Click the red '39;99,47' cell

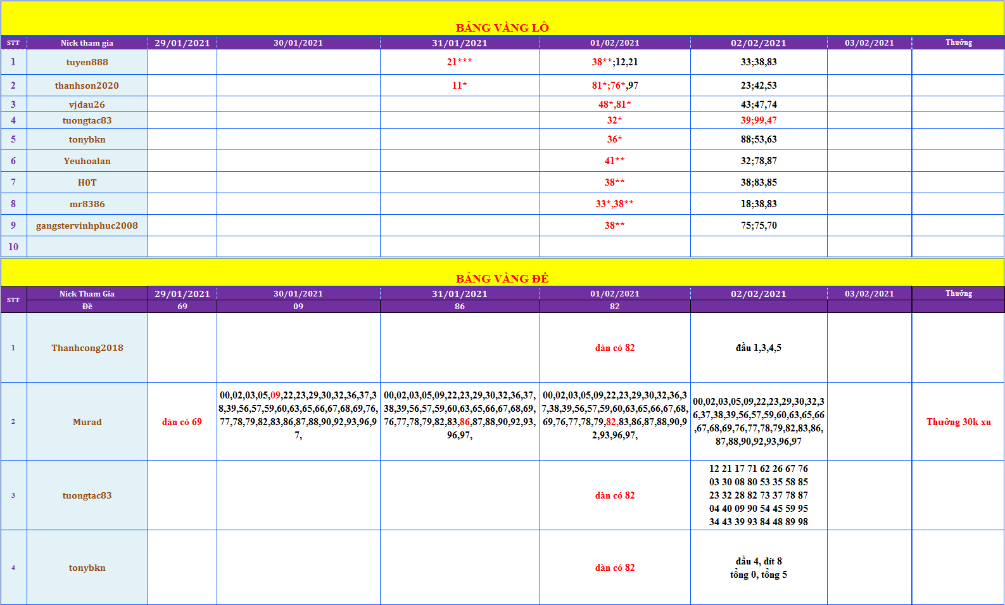(759, 120)
